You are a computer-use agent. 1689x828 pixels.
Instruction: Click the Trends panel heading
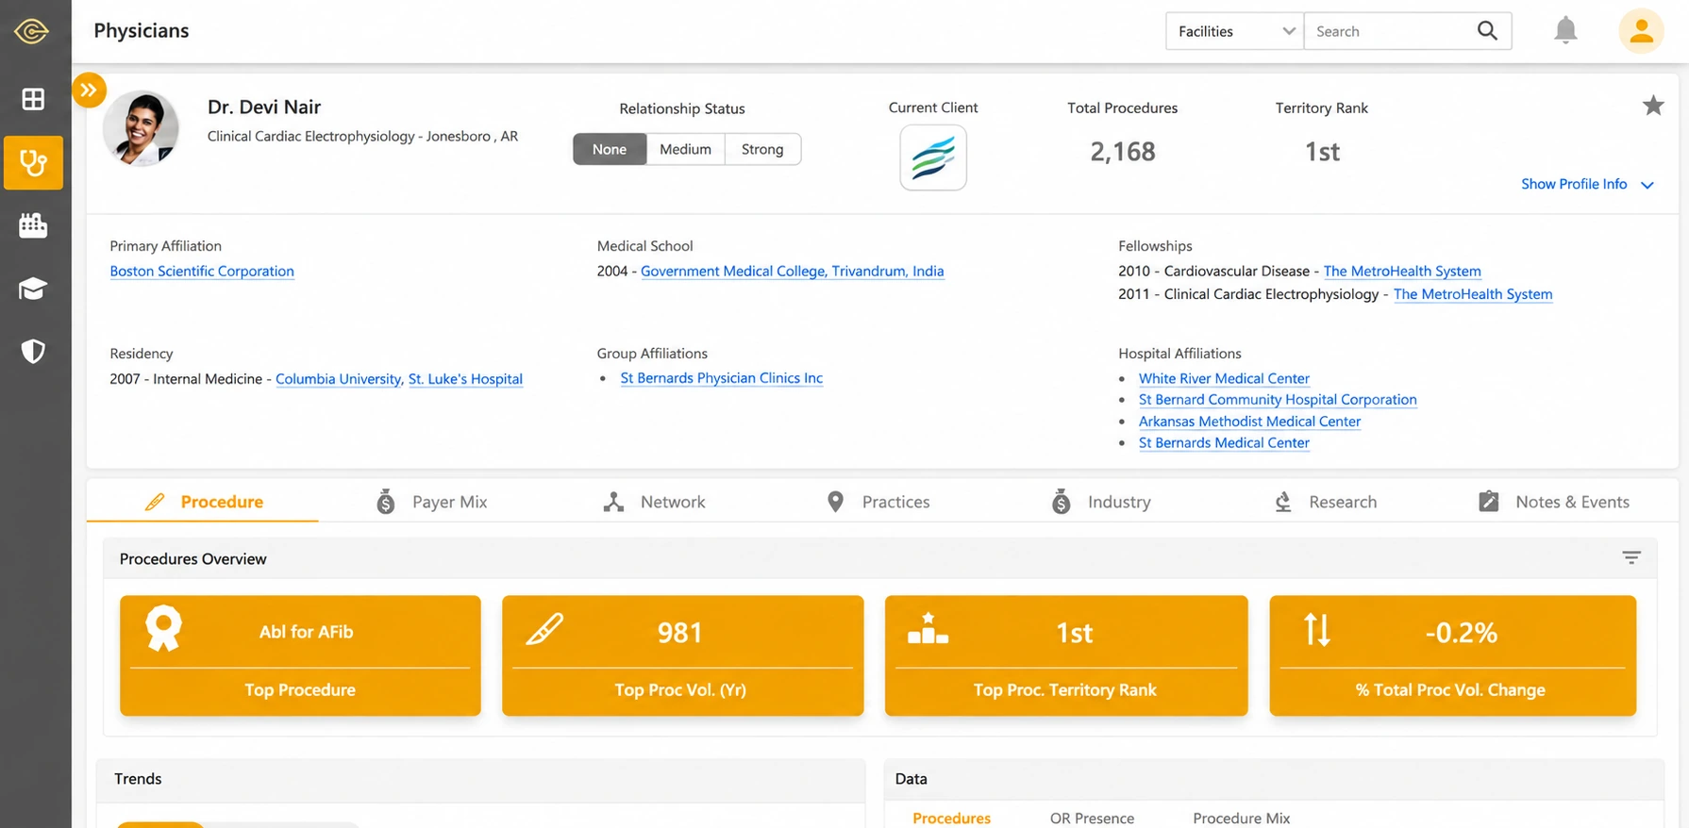click(138, 779)
